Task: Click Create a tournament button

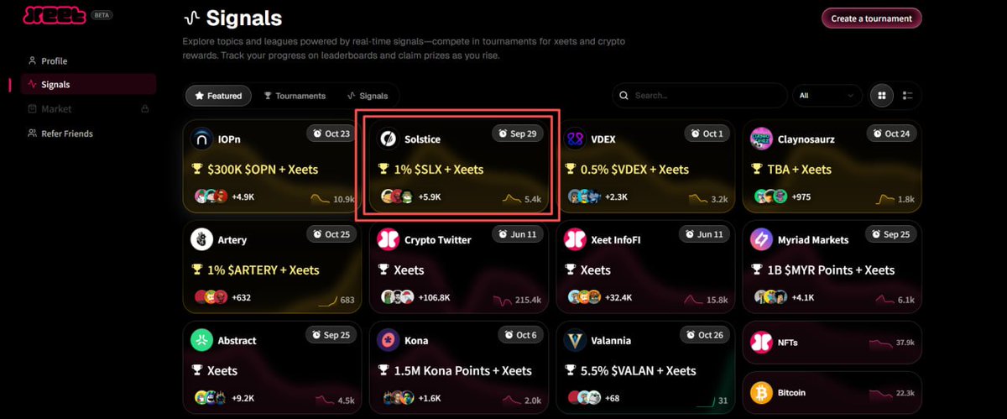Action: pos(871,18)
